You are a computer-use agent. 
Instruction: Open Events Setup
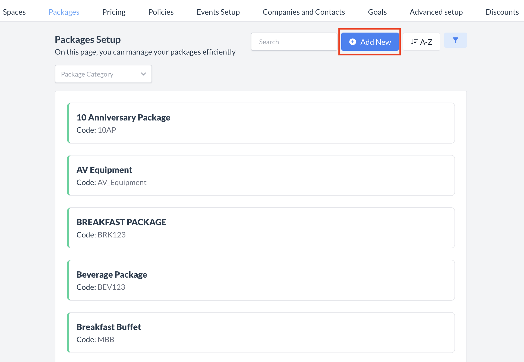(x=218, y=12)
